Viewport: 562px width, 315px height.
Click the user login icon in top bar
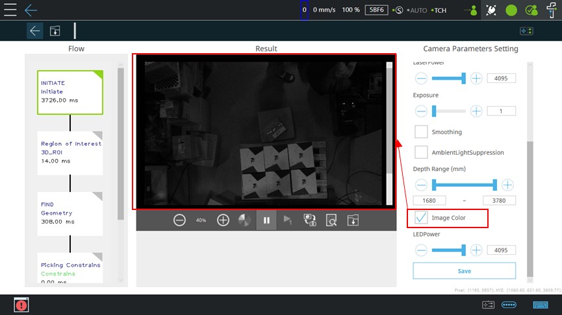tap(471, 10)
